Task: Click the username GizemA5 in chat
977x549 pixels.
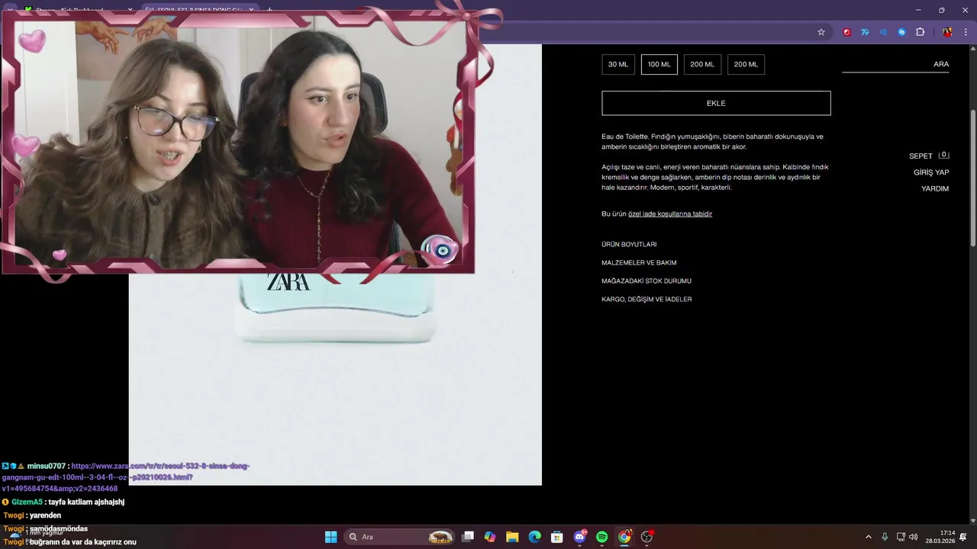Action: pos(27,502)
